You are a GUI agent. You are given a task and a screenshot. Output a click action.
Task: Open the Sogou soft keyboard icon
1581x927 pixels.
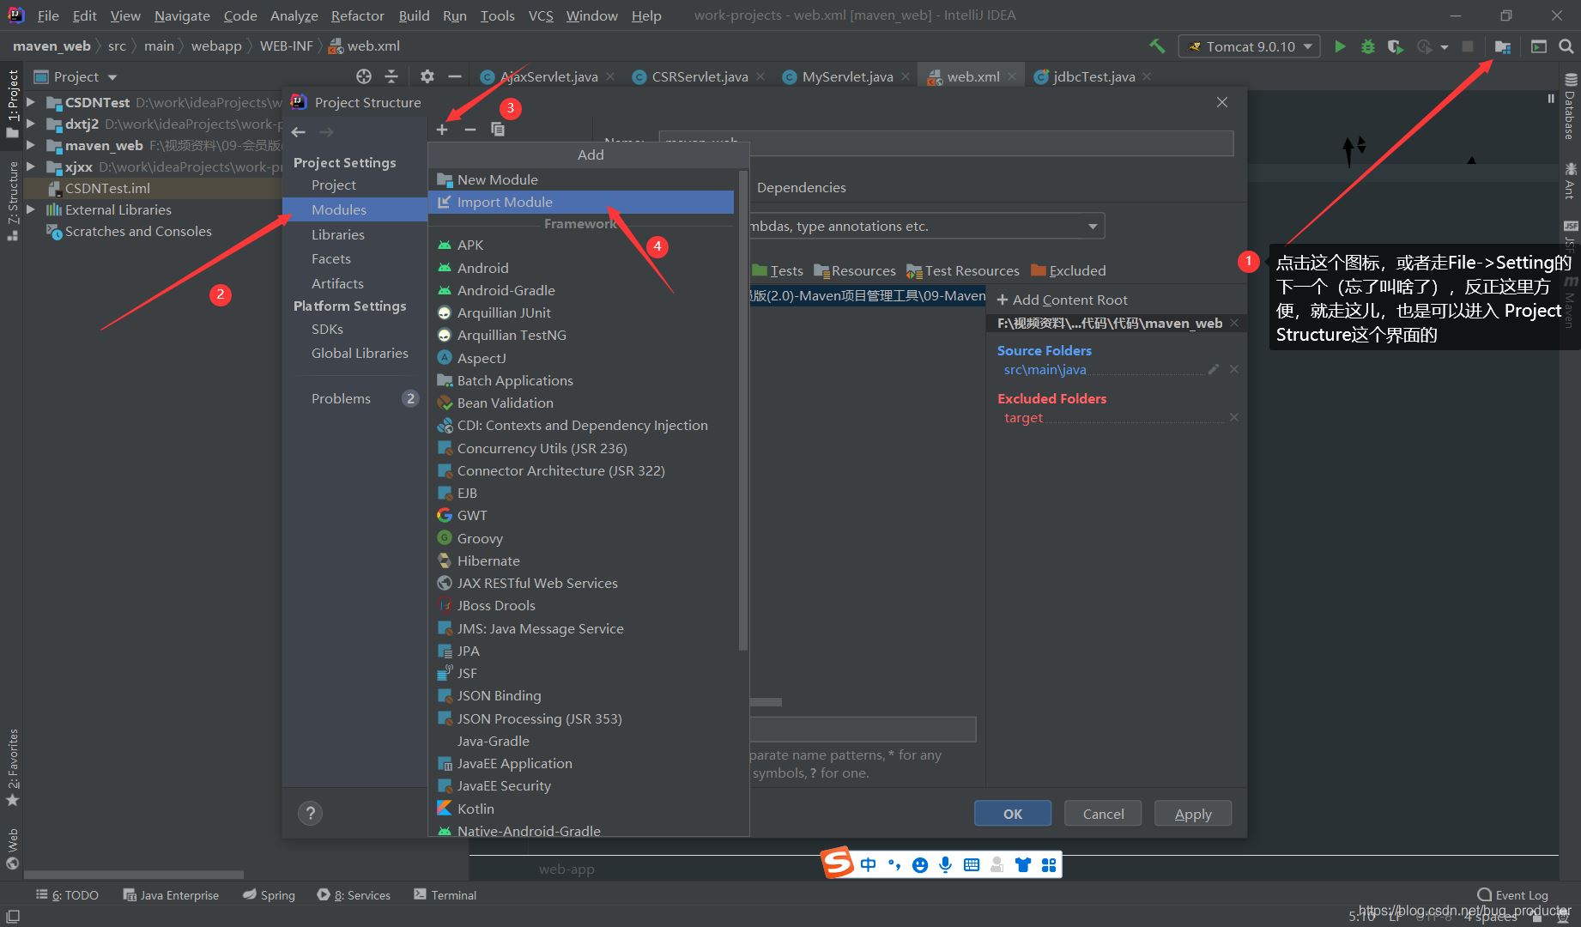(x=972, y=864)
